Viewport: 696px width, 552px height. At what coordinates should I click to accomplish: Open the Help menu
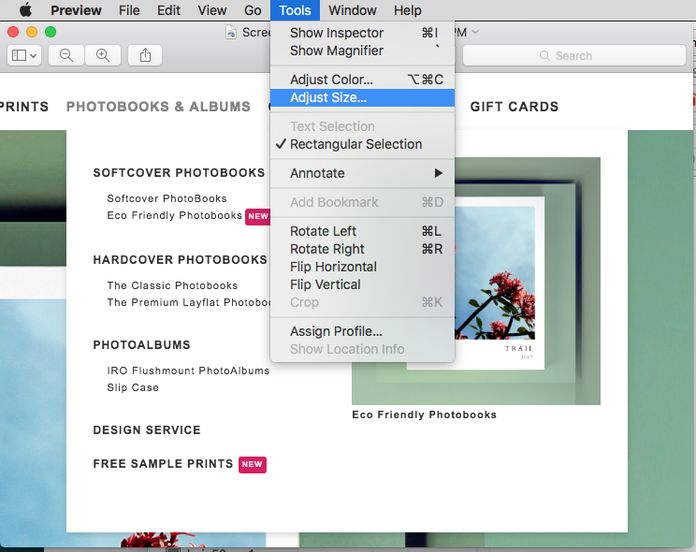click(408, 10)
